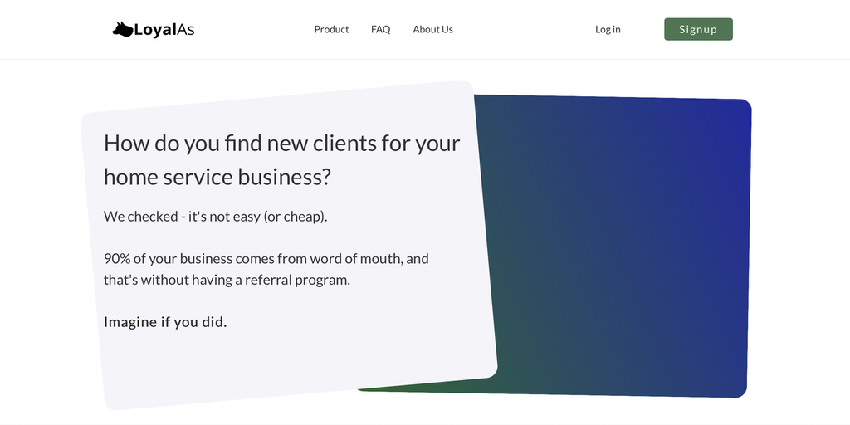Click the LoyalAs dog logo icon

pyautogui.click(x=123, y=29)
